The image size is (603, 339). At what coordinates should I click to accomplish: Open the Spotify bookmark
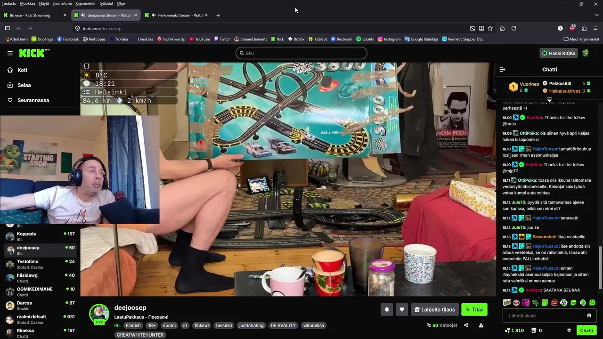365,39
